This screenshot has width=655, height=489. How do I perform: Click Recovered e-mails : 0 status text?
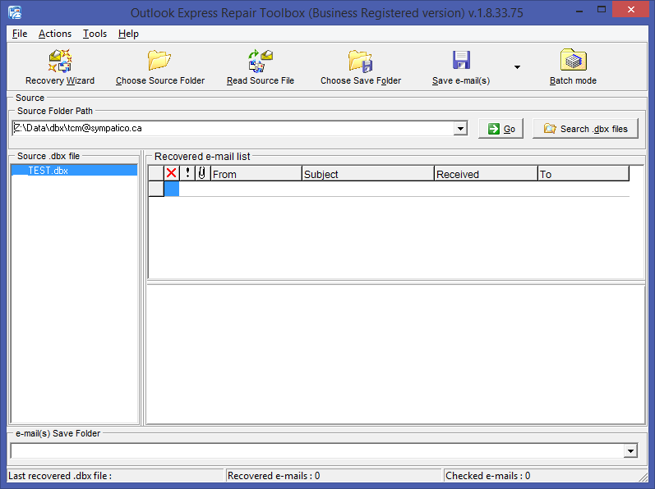274,476
